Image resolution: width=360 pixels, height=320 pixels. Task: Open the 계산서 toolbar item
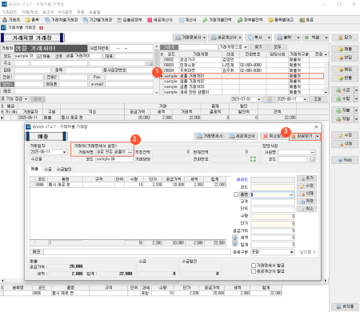(188, 20)
